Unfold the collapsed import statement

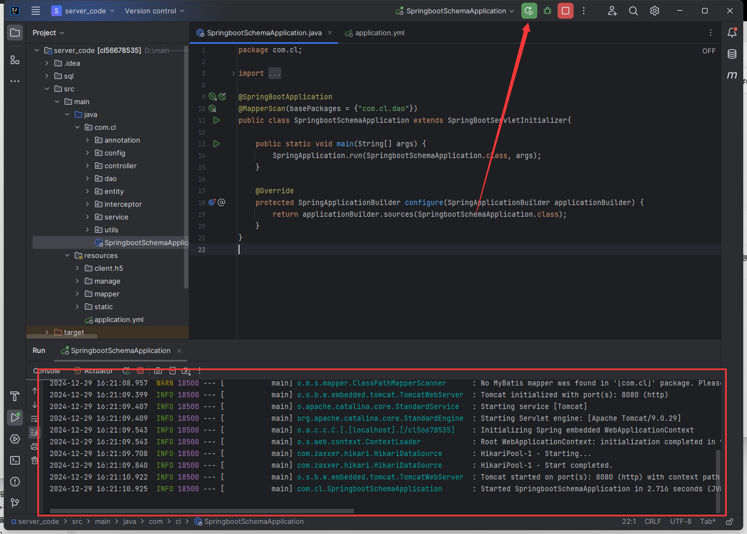(x=233, y=73)
